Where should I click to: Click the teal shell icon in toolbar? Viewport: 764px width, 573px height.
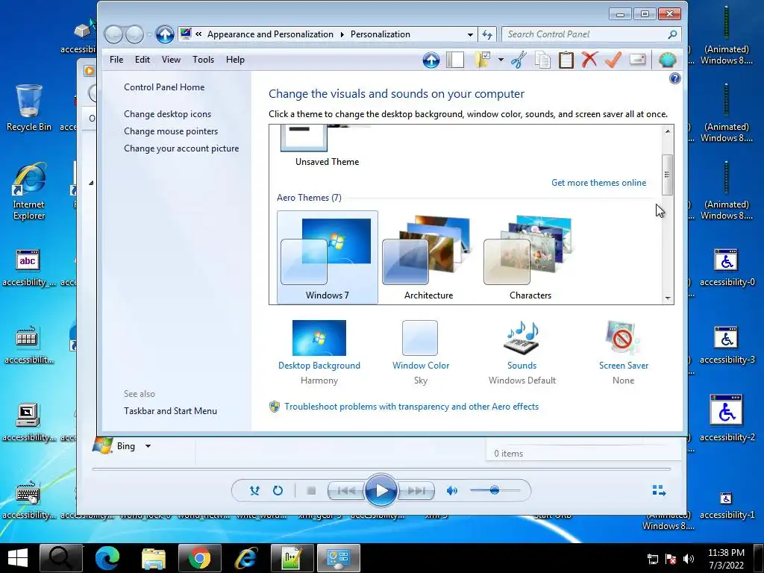coord(667,60)
